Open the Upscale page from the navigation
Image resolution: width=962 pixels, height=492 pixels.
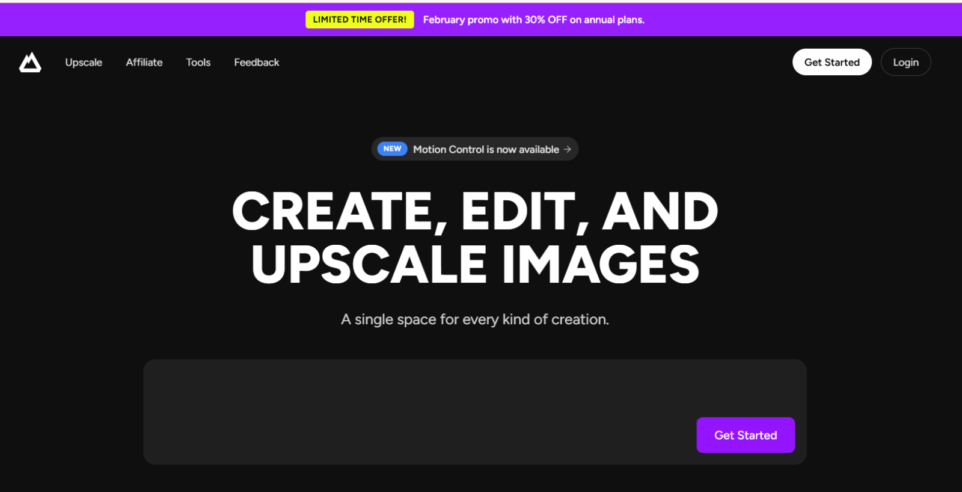pyautogui.click(x=84, y=63)
